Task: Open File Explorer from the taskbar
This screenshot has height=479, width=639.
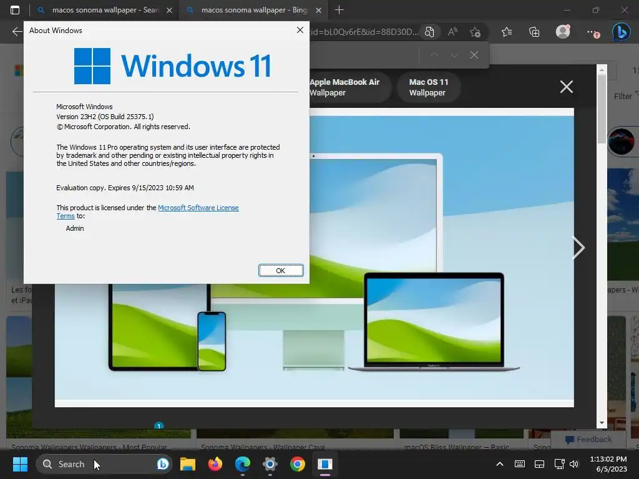Action: coord(188,464)
